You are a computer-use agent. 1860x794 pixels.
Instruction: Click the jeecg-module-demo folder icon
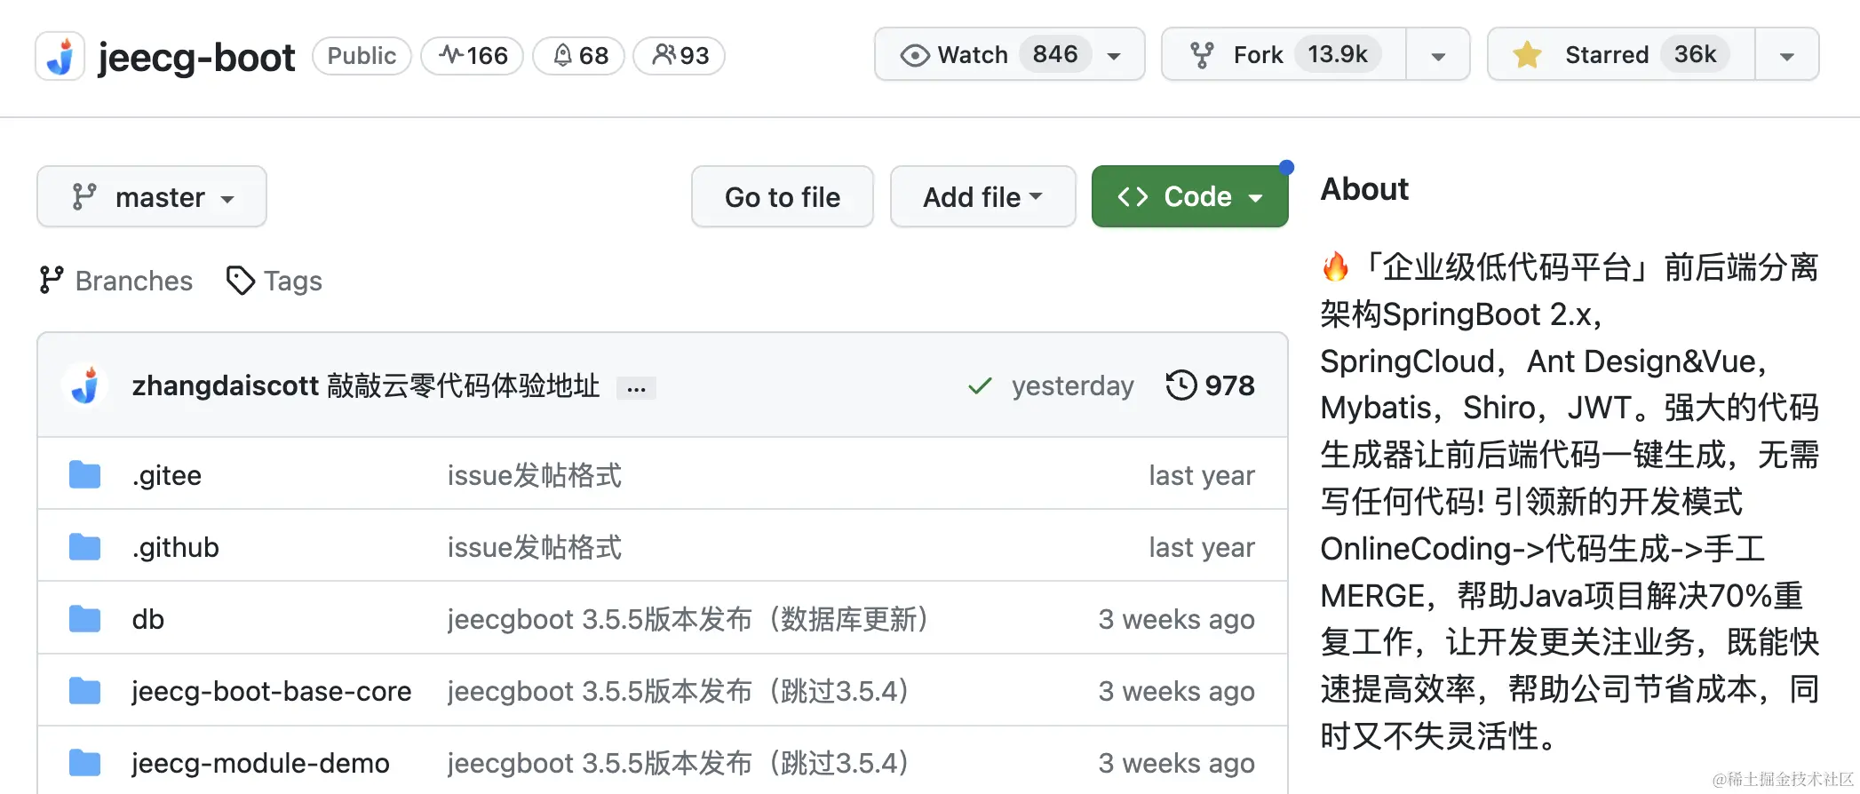[x=85, y=763]
